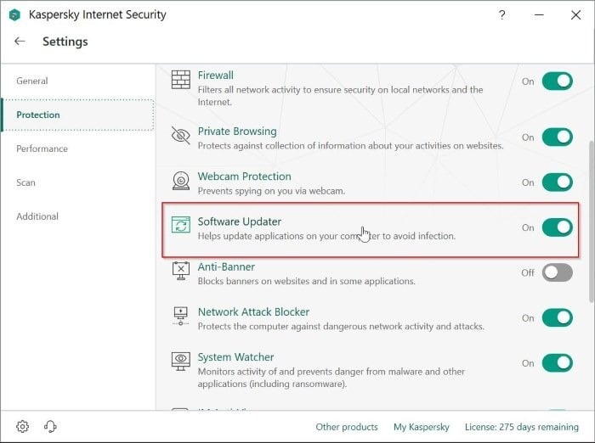Click the Software Updater refresh icon

(x=180, y=225)
